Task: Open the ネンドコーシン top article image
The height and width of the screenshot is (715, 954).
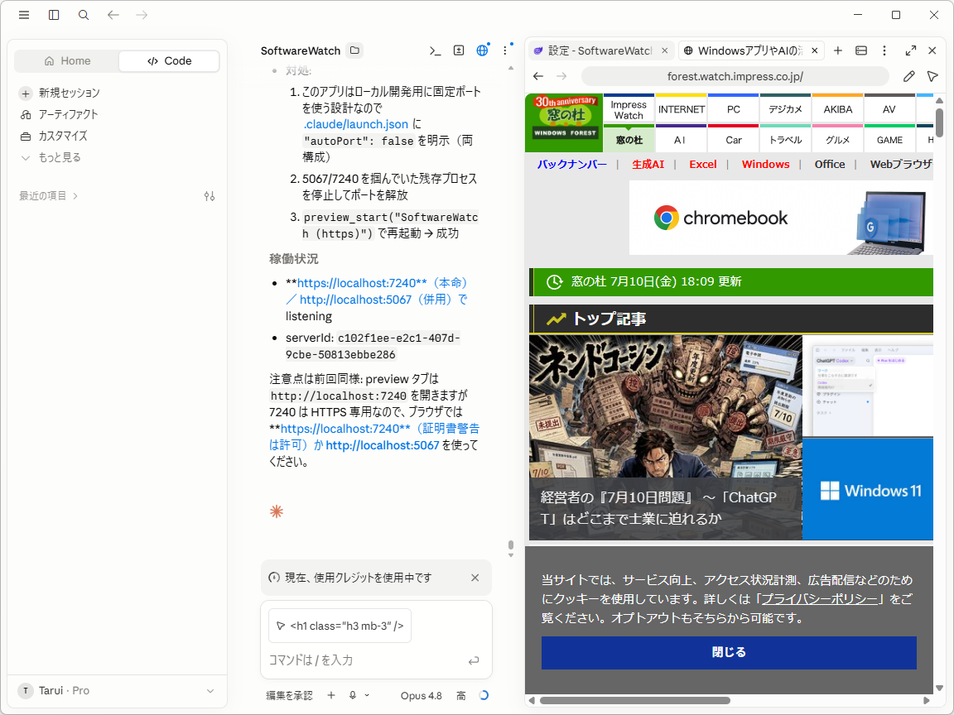Action: [666, 438]
